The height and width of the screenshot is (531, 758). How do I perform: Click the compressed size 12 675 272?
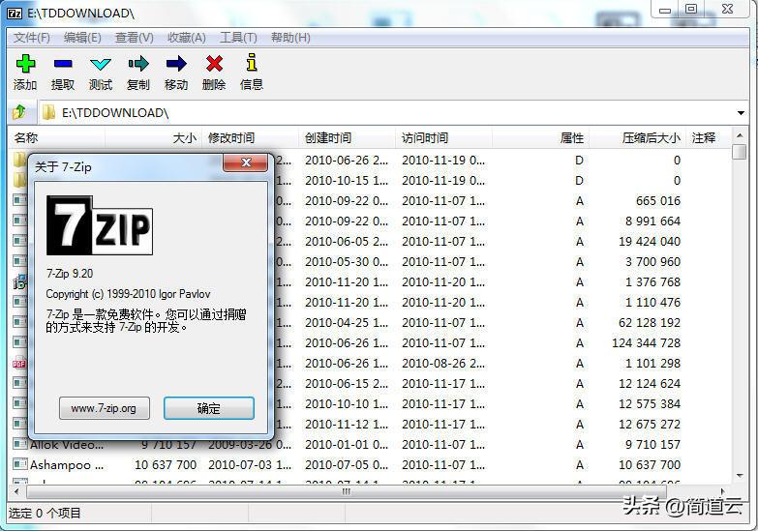tap(650, 424)
